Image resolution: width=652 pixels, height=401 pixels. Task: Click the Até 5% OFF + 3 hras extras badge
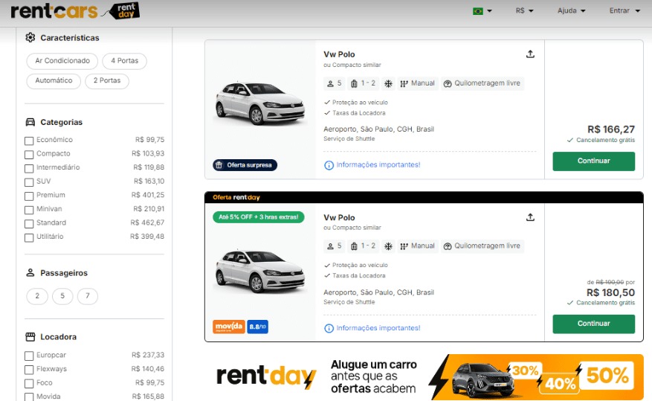click(259, 217)
